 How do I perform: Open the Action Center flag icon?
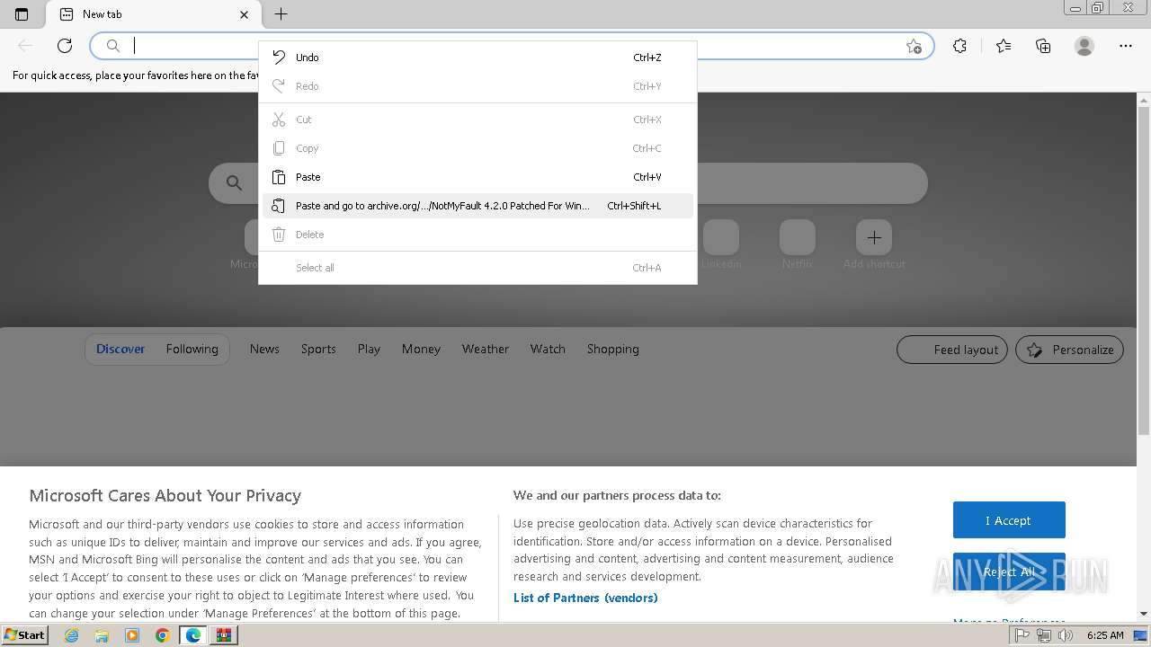coord(1022,635)
